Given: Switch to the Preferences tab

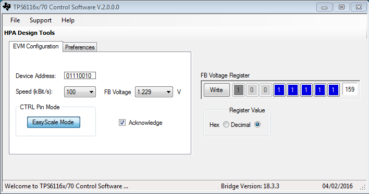Looking at the screenshot, I should (80, 47).
